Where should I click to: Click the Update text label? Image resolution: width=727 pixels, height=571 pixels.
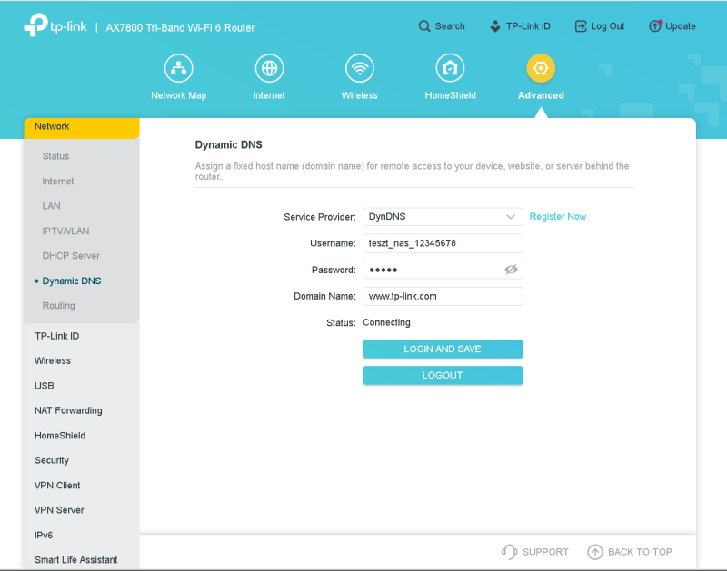point(680,26)
